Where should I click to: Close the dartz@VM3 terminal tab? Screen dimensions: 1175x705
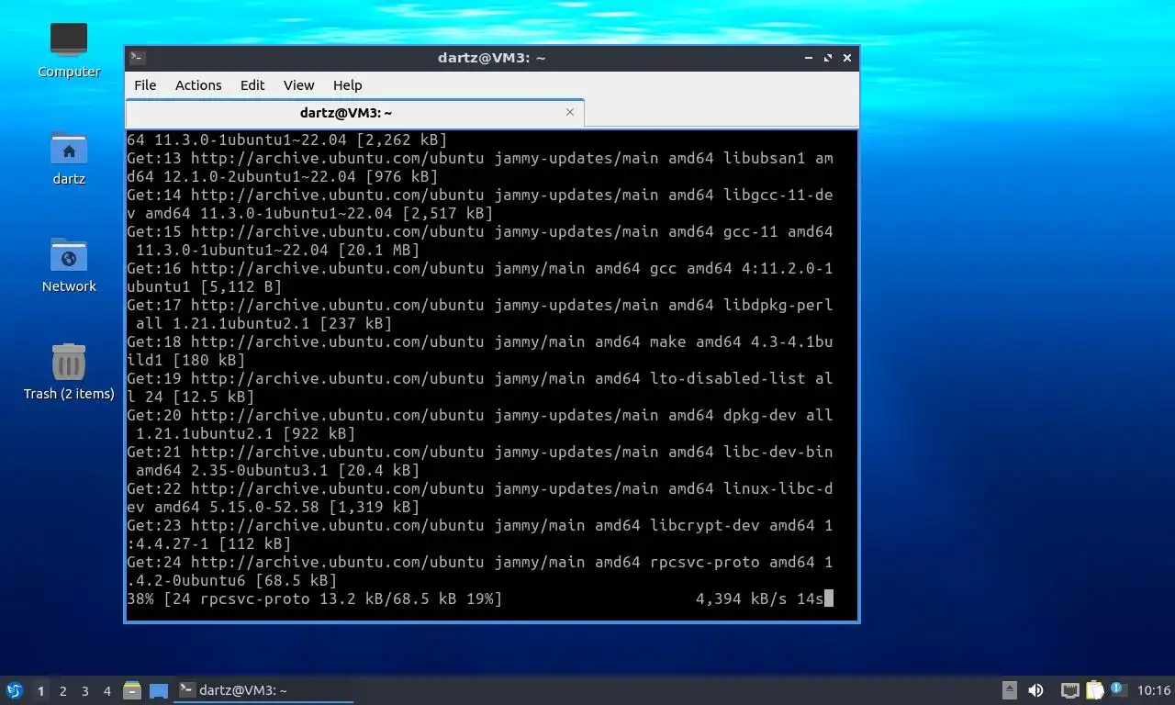pyautogui.click(x=570, y=112)
